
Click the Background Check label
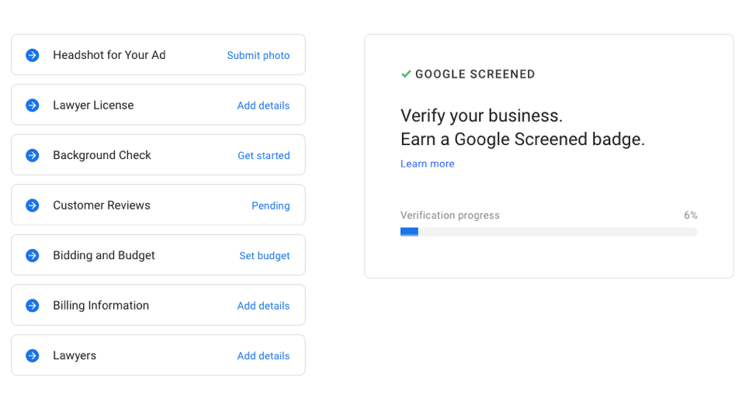pyautogui.click(x=102, y=155)
